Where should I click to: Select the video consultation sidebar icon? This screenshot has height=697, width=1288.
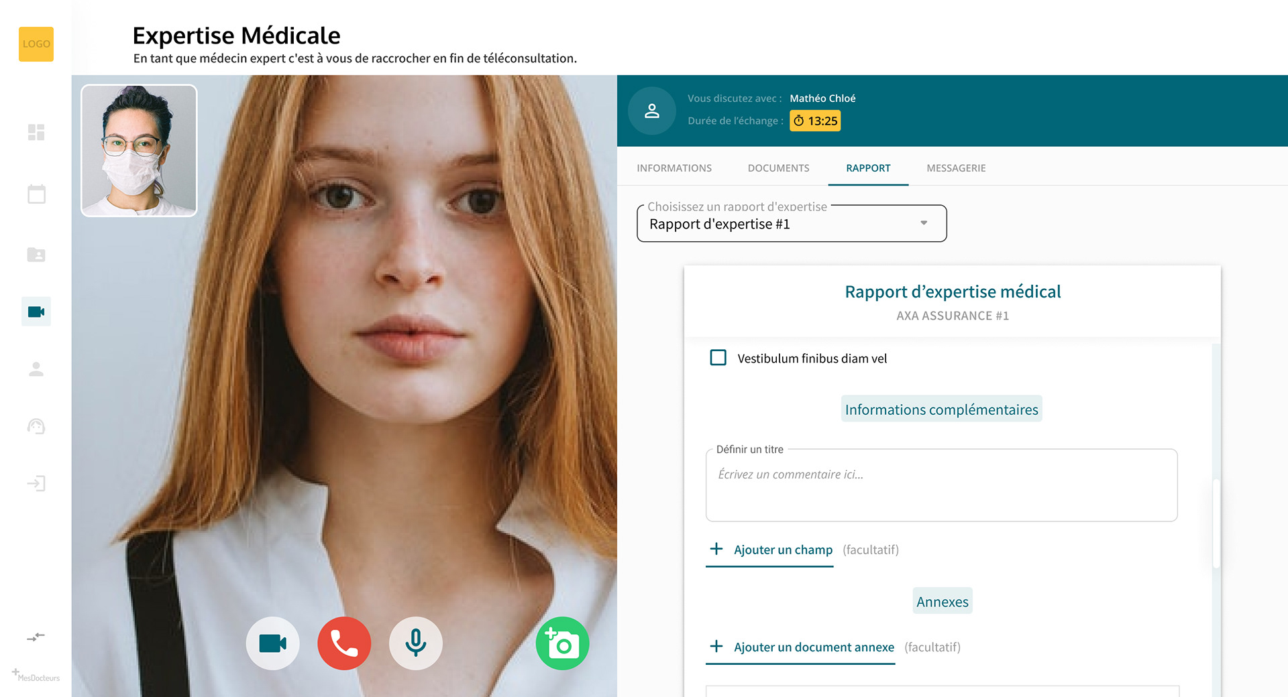coord(36,312)
